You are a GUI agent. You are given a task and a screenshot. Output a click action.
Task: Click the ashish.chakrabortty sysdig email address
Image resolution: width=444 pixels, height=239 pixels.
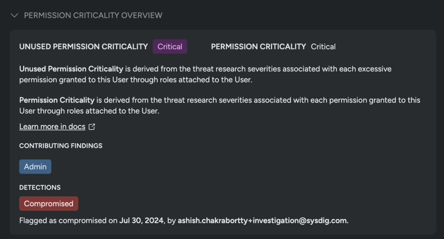pyautogui.click(x=263, y=220)
